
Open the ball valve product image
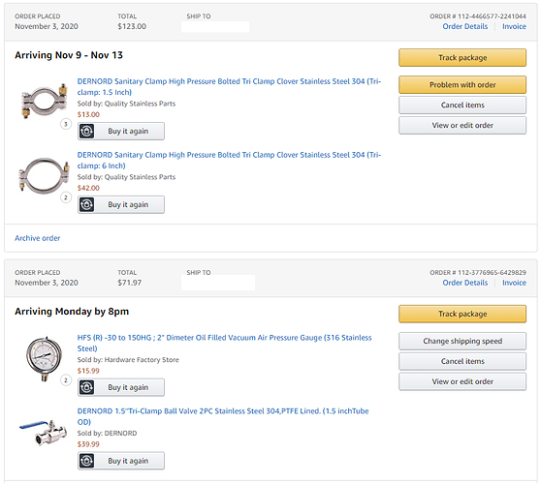(43, 433)
